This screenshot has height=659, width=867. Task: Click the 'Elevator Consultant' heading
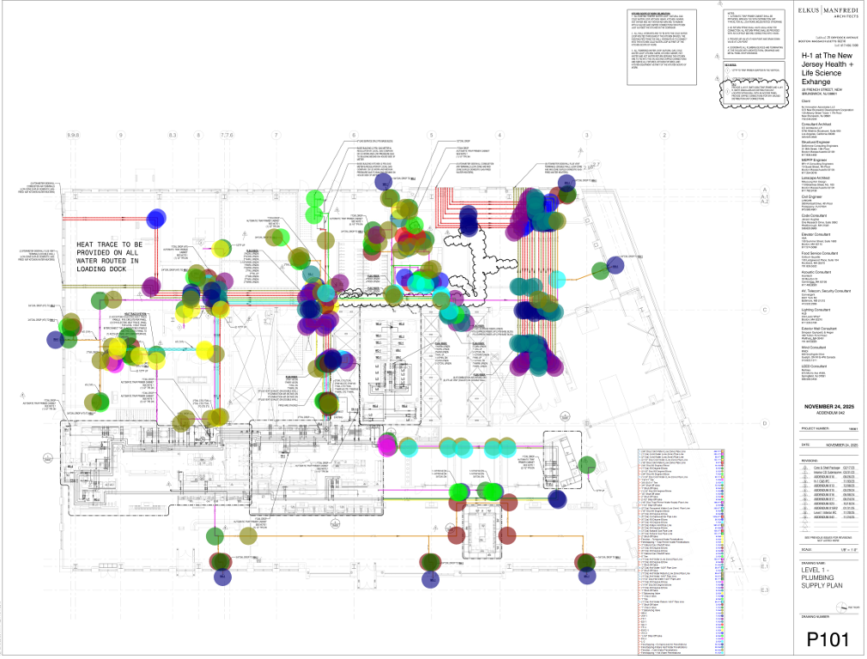tap(815, 234)
